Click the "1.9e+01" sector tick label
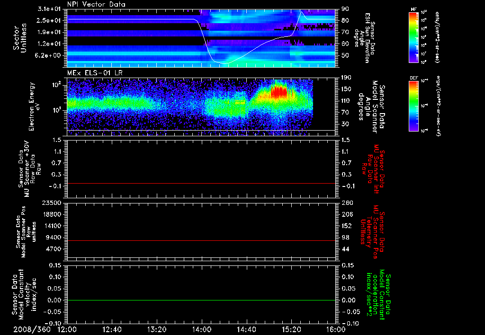 point(49,32)
